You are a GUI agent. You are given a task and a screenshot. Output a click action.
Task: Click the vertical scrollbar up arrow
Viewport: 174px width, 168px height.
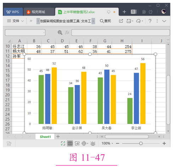pyautogui.click(x=168, y=44)
